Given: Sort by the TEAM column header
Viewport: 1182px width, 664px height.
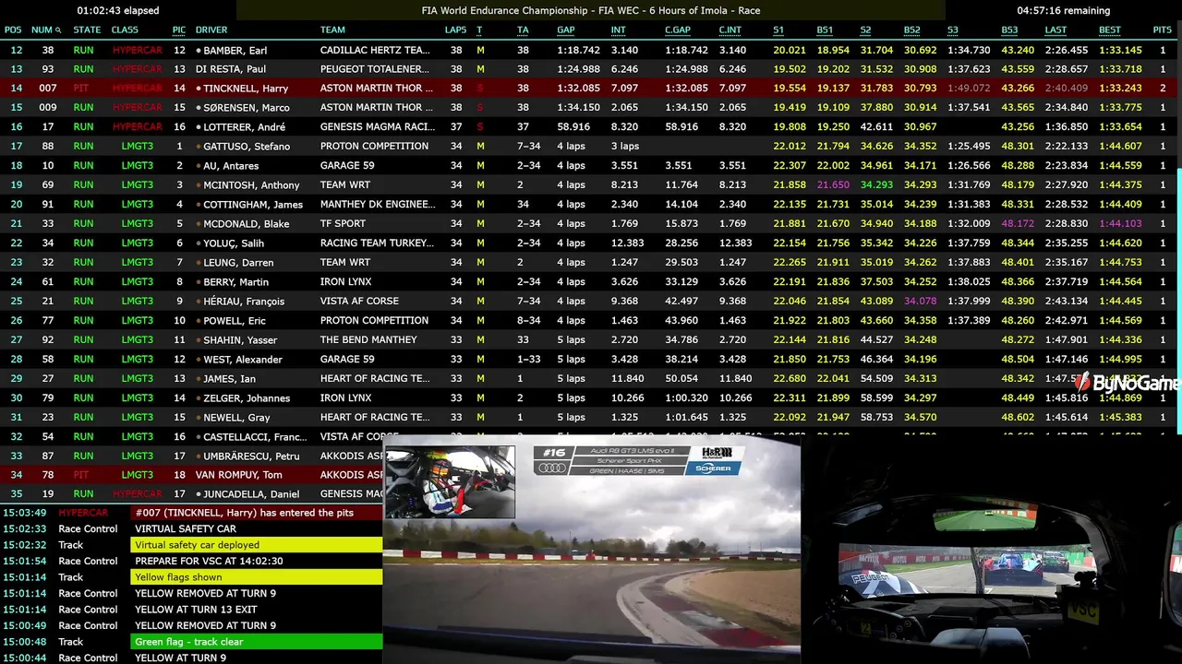Looking at the screenshot, I should (332, 30).
